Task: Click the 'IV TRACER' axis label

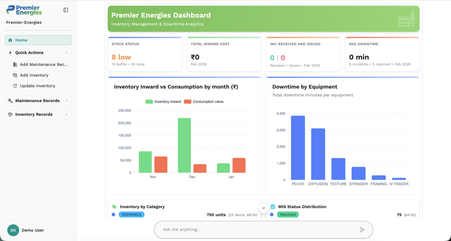Action: (399, 184)
